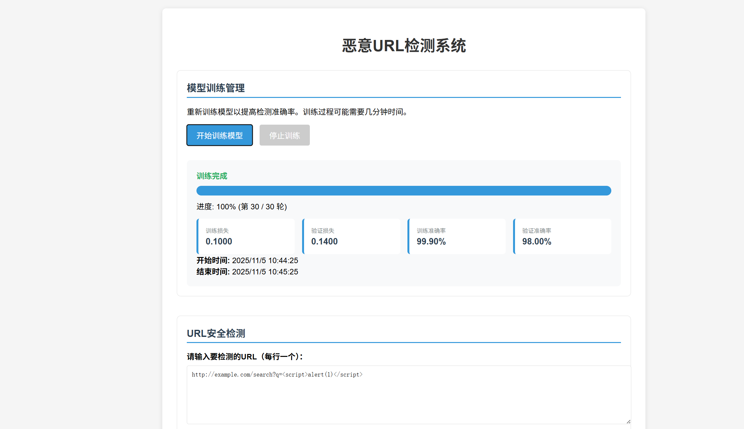Click the 训练损失 metric card
This screenshot has width=744, height=429.
tap(245, 236)
